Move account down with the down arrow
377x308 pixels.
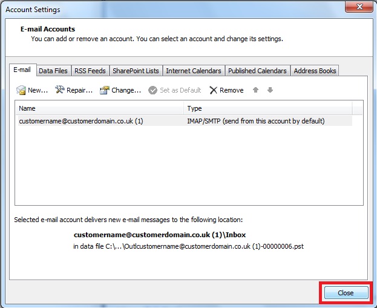[x=270, y=90]
